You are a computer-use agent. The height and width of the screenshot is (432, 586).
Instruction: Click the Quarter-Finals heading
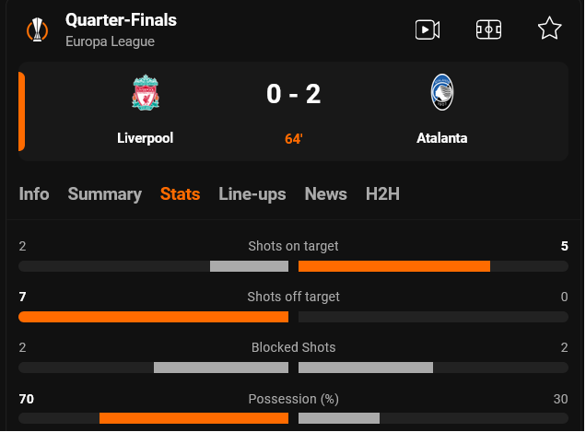[x=122, y=20]
